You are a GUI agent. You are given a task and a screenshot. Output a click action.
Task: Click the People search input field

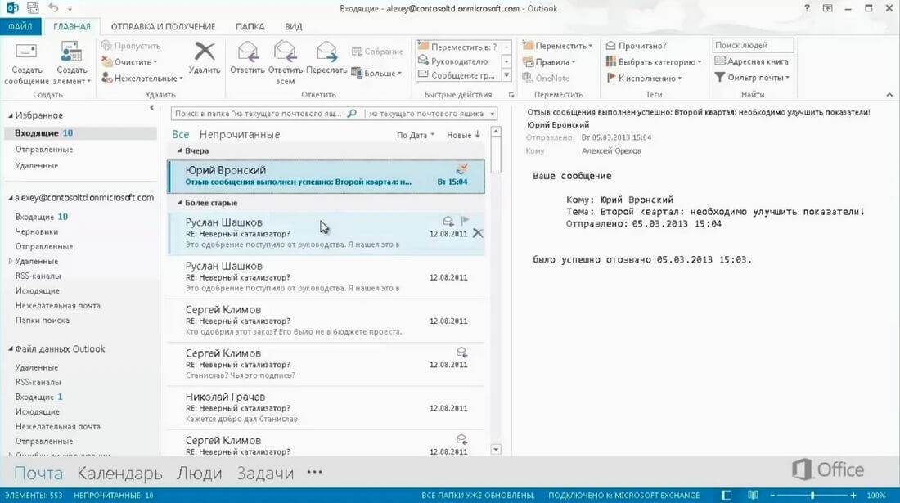click(752, 46)
